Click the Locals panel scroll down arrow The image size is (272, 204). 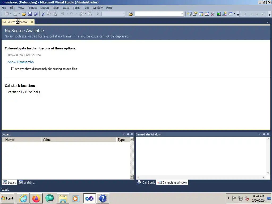[132, 177]
